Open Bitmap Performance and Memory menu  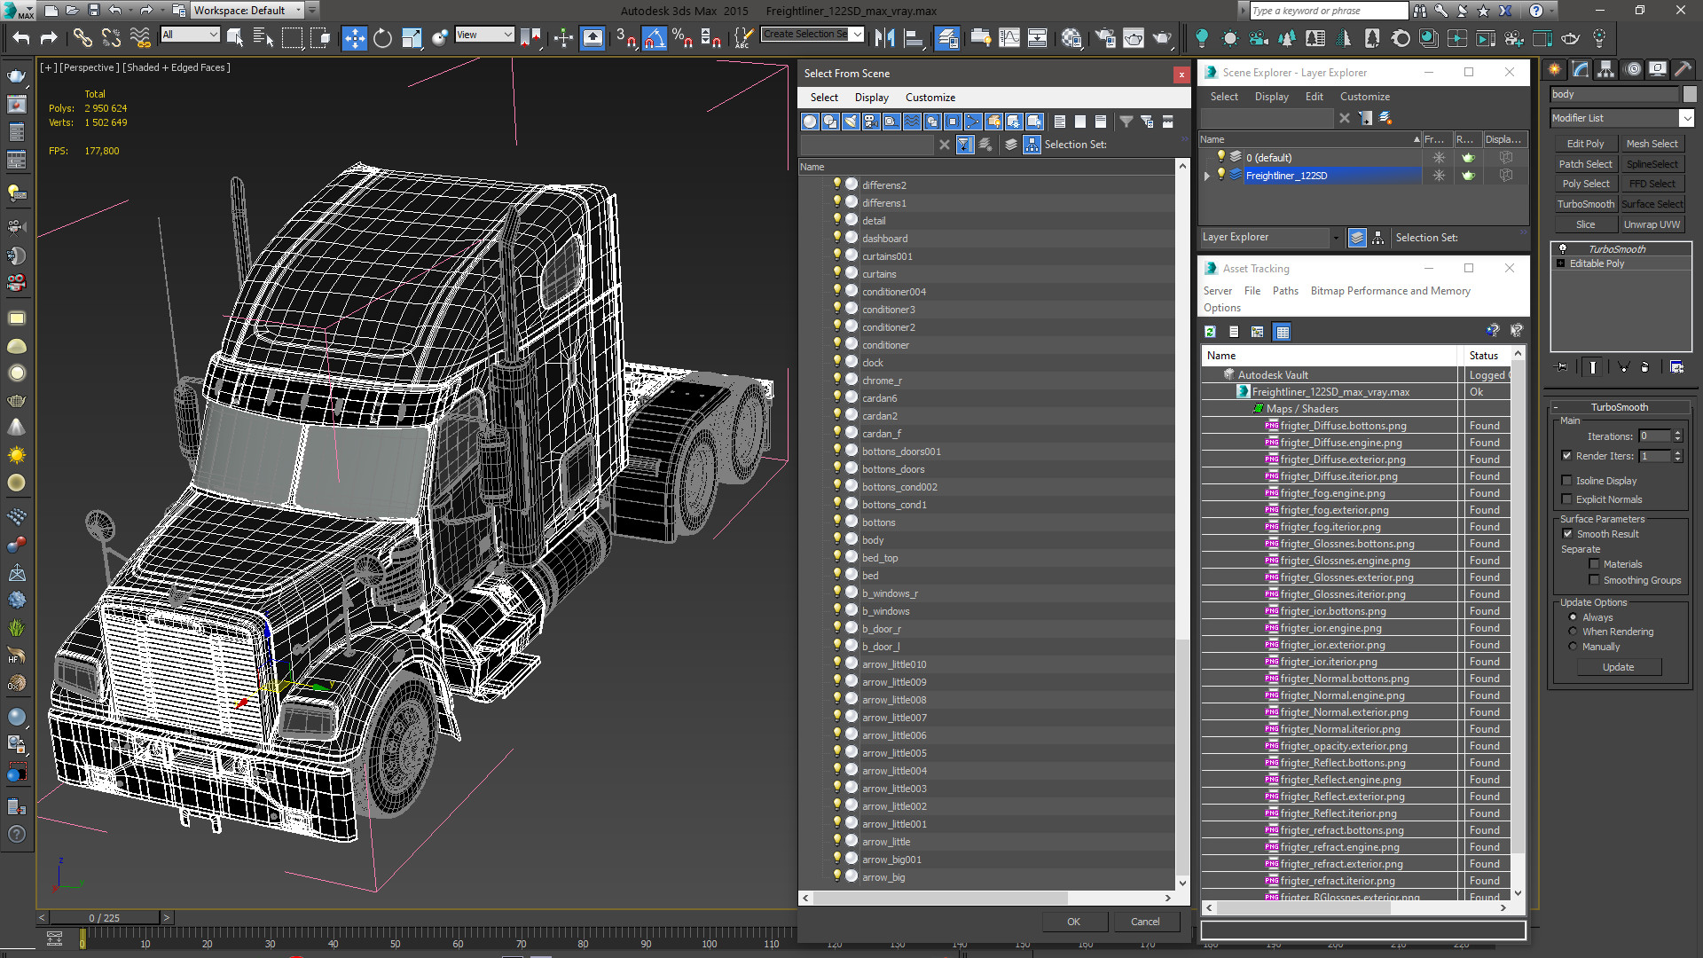click(x=1390, y=291)
